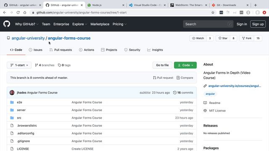The image size is (269, 151).
Task: Click the Watch button
Action: (198, 38)
